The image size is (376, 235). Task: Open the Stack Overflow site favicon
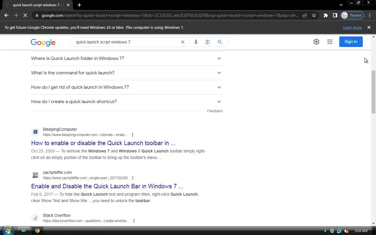[35, 218]
